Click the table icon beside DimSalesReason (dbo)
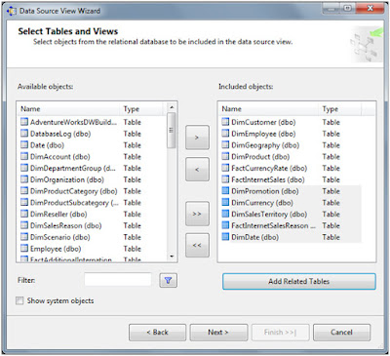Screen dimensions: 390x356 click(24, 225)
